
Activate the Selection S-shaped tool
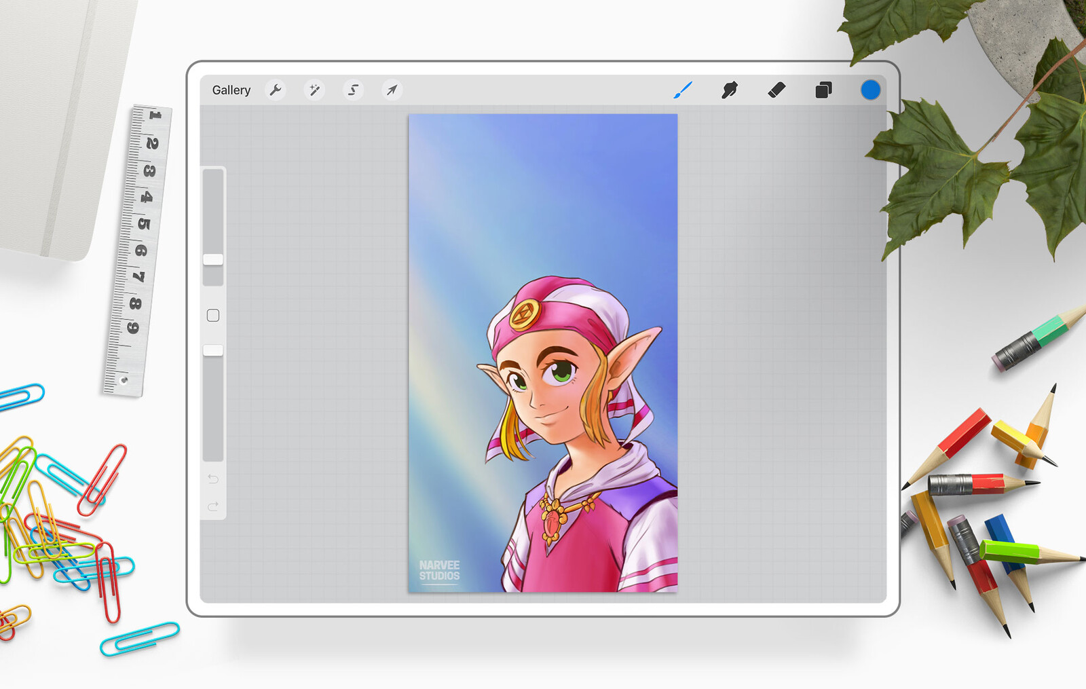[x=353, y=90]
